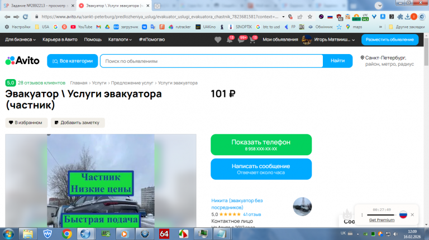Viewport: 429px width, 240px height.
Task: Switch to the Эвакуатор Услуги эвакуатора tab
Action: pos(114,6)
